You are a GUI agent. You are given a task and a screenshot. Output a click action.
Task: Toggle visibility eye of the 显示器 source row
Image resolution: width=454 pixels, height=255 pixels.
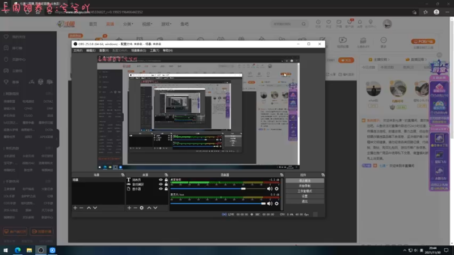(161, 189)
